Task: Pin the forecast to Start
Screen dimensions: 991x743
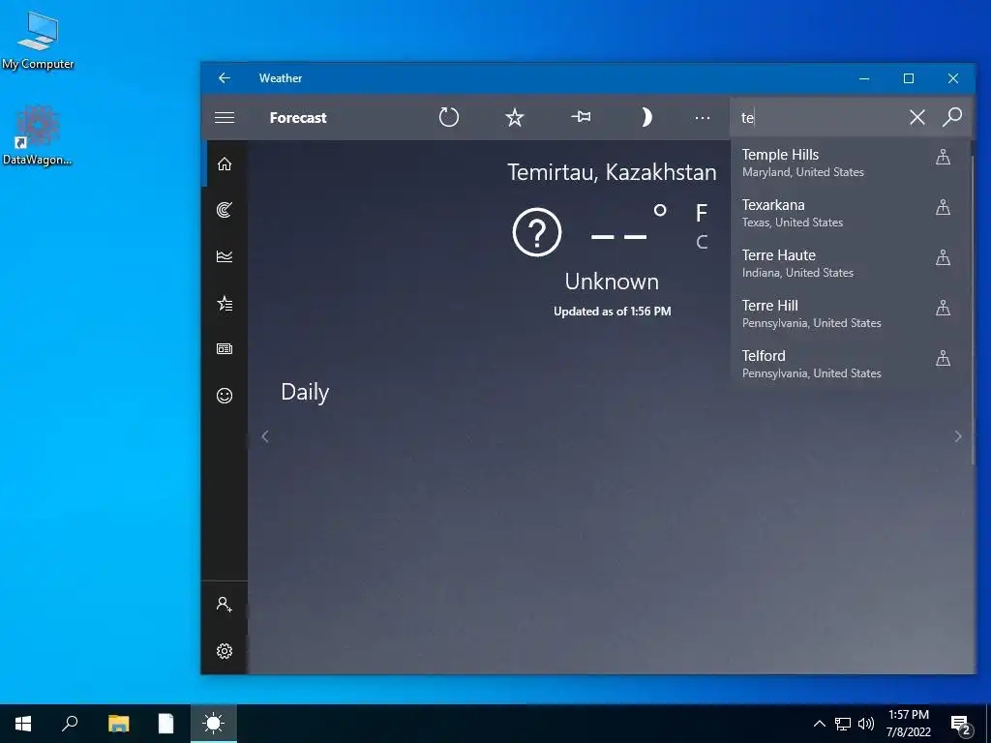Action: pos(581,117)
